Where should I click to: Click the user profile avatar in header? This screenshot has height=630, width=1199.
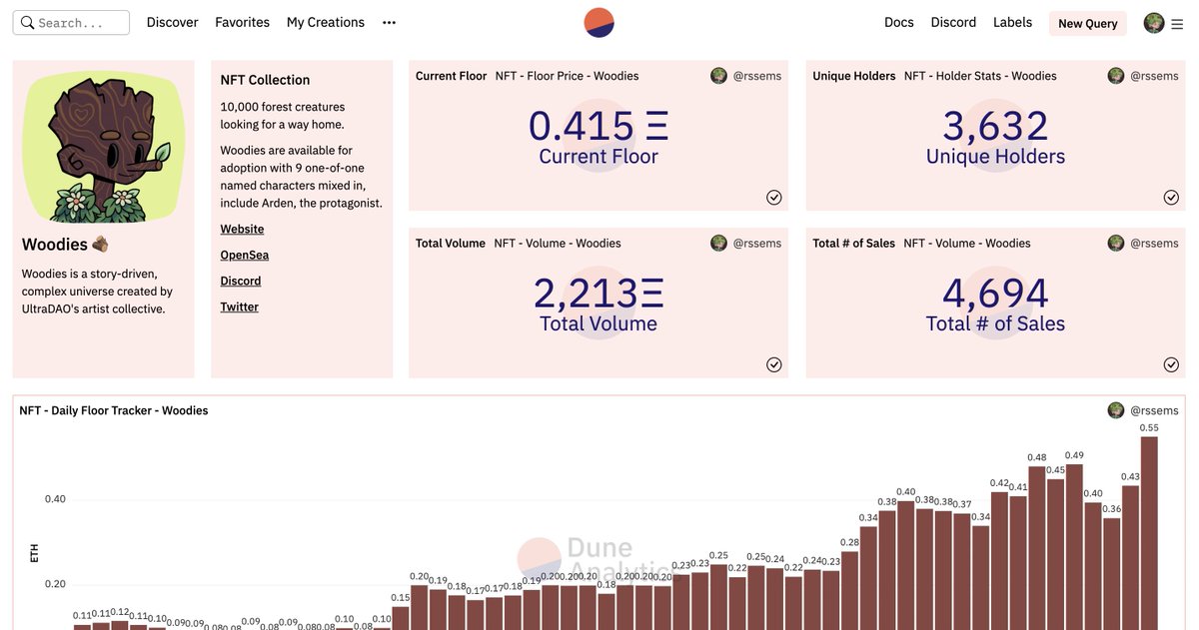pos(1154,23)
